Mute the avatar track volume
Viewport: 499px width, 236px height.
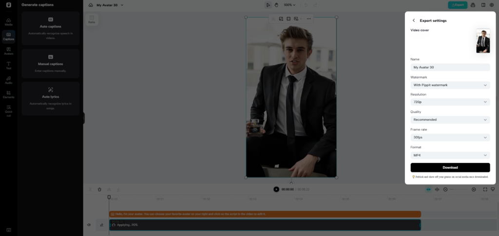tap(89, 225)
